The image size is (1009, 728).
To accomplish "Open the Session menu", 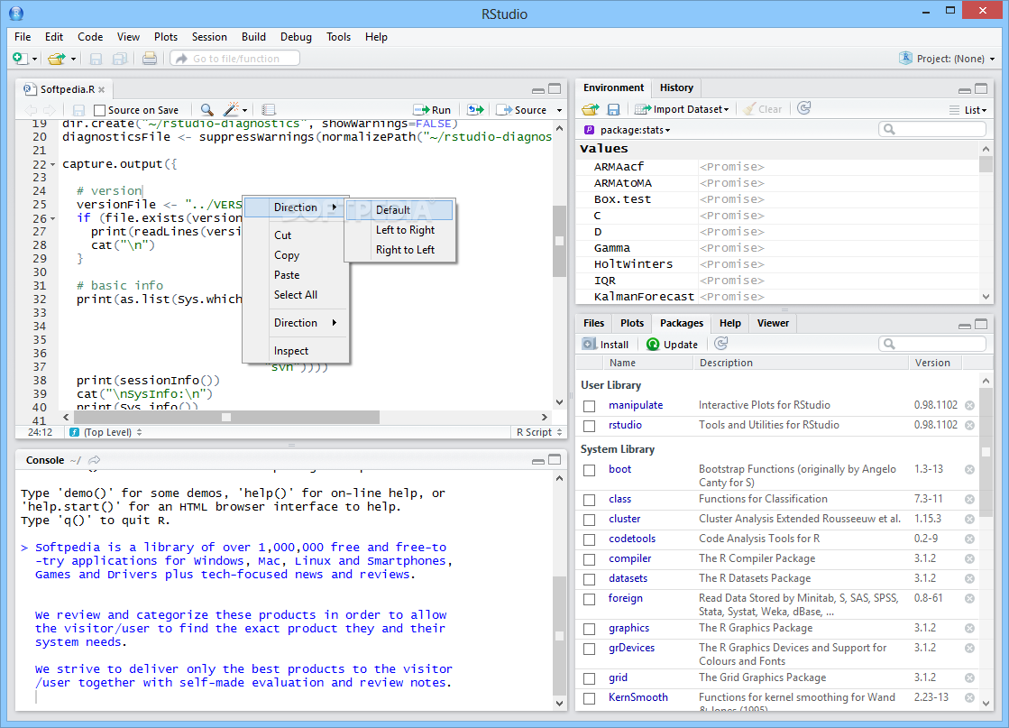I will 209,37.
